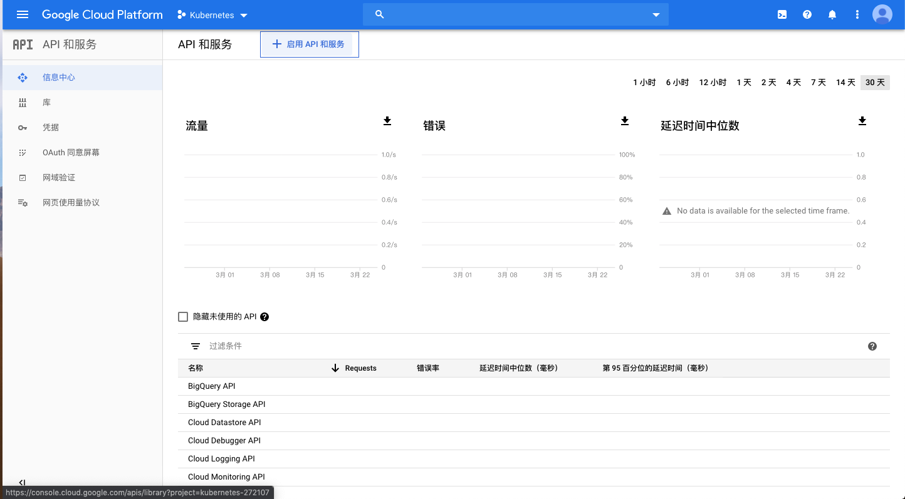Activate Cloud Shell icon
This screenshot has width=905, height=499.
(x=782, y=14)
